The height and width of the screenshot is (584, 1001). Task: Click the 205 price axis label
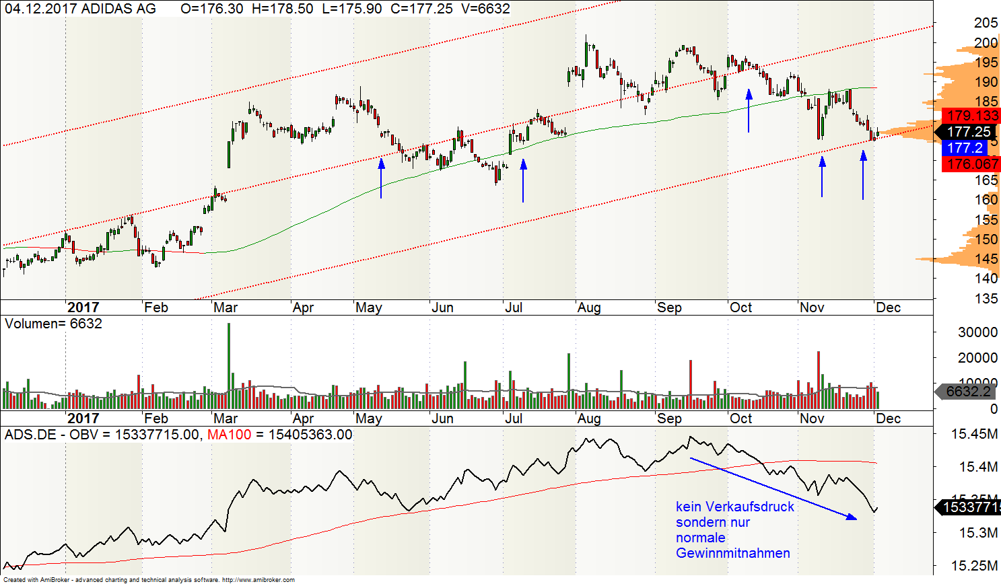point(986,23)
